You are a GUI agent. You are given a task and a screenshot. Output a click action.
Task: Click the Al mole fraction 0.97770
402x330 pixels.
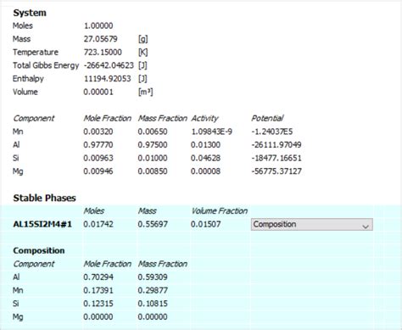(x=98, y=145)
